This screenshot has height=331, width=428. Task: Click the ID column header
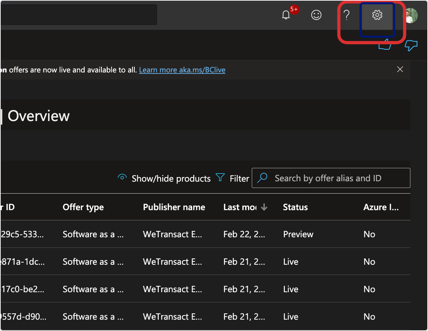[7, 207]
